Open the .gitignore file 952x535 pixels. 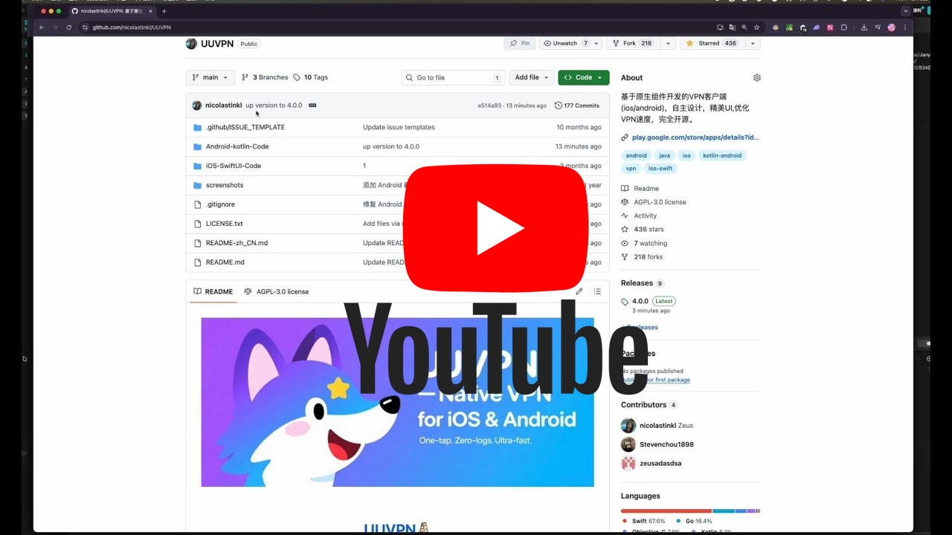tap(220, 204)
